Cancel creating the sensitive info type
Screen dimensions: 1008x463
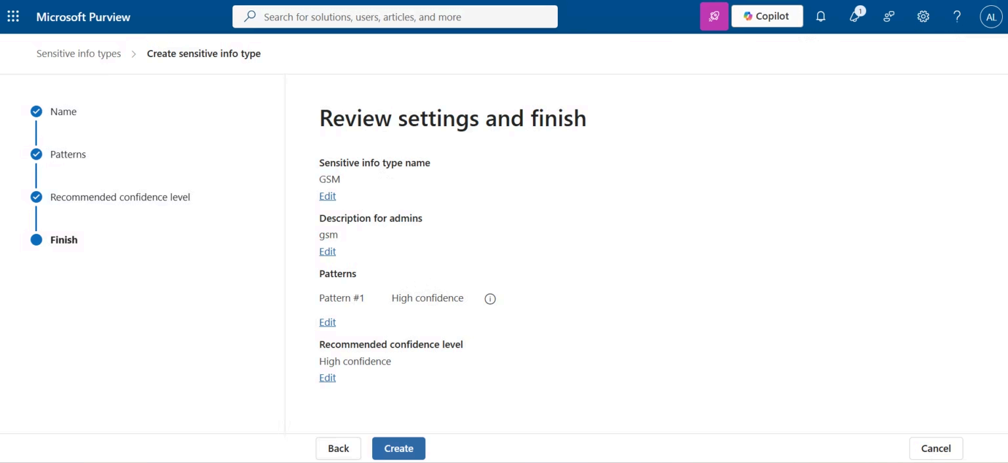[x=936, y=449]
